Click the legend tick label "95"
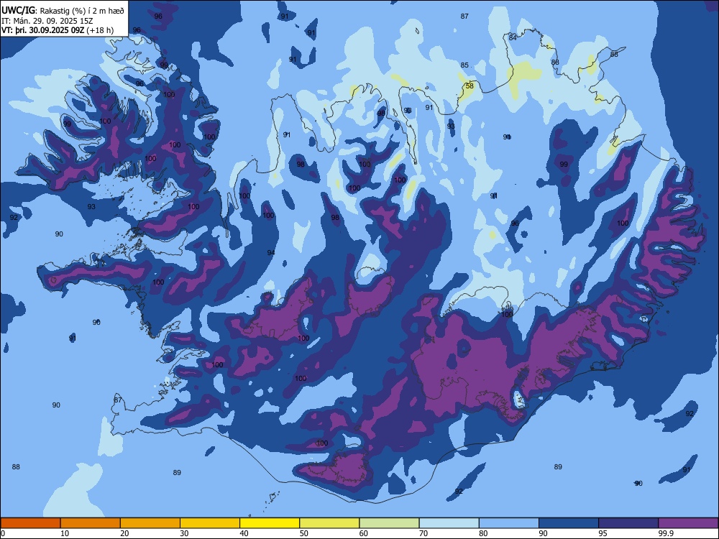The height and width of the screenshot is (539, 719). click(603, 533)
